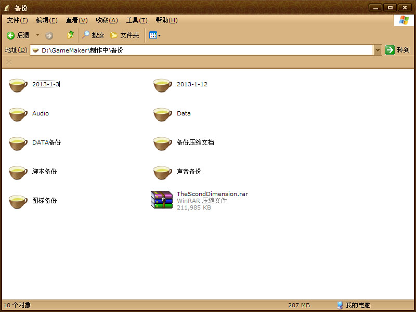Select the 脚本备份 folder icon
The image size is (416, 312).
pos(18,173)
